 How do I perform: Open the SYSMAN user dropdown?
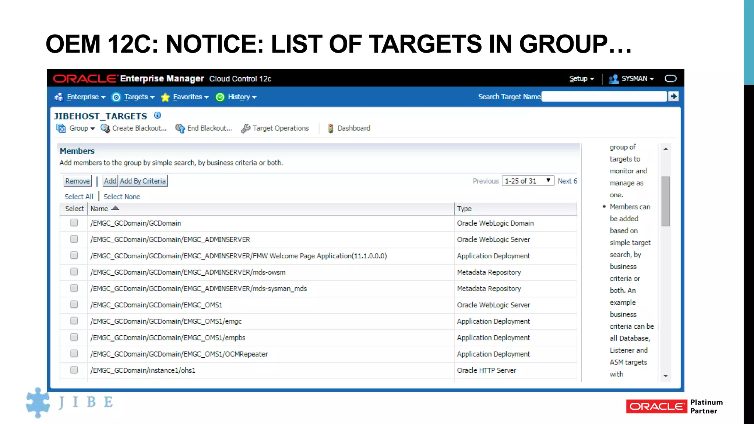point(638,79)
